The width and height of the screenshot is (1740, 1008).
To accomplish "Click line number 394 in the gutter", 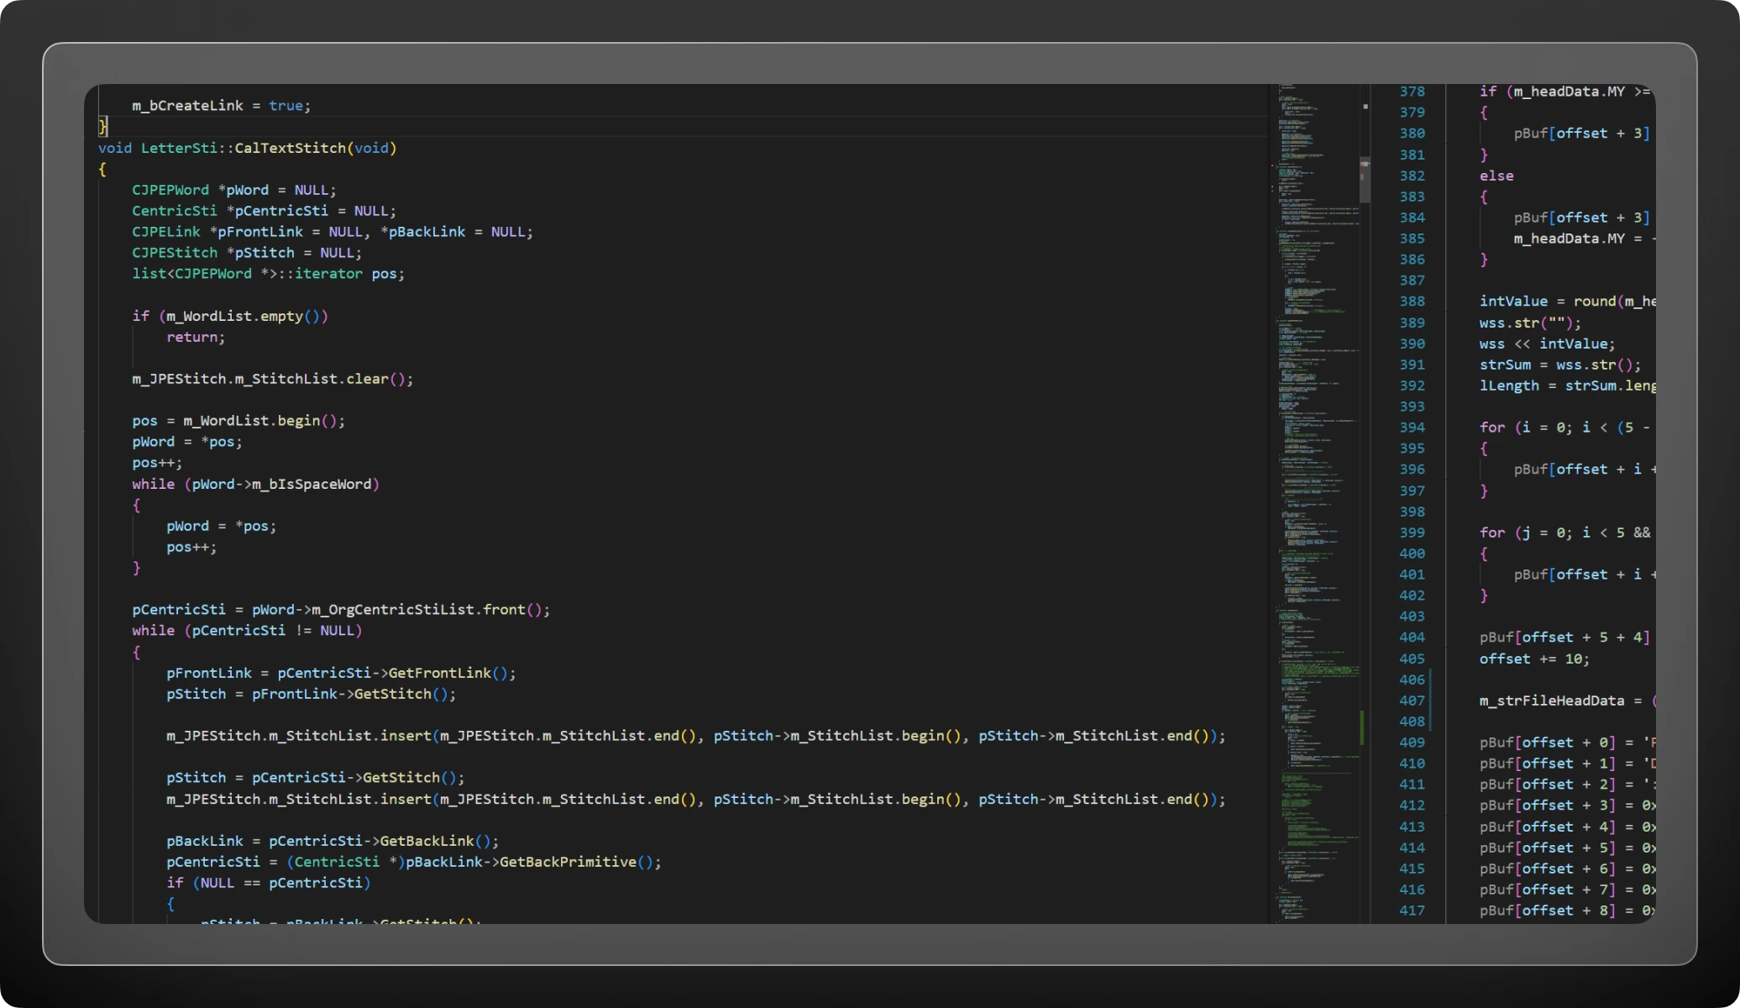I will 1412,428.
